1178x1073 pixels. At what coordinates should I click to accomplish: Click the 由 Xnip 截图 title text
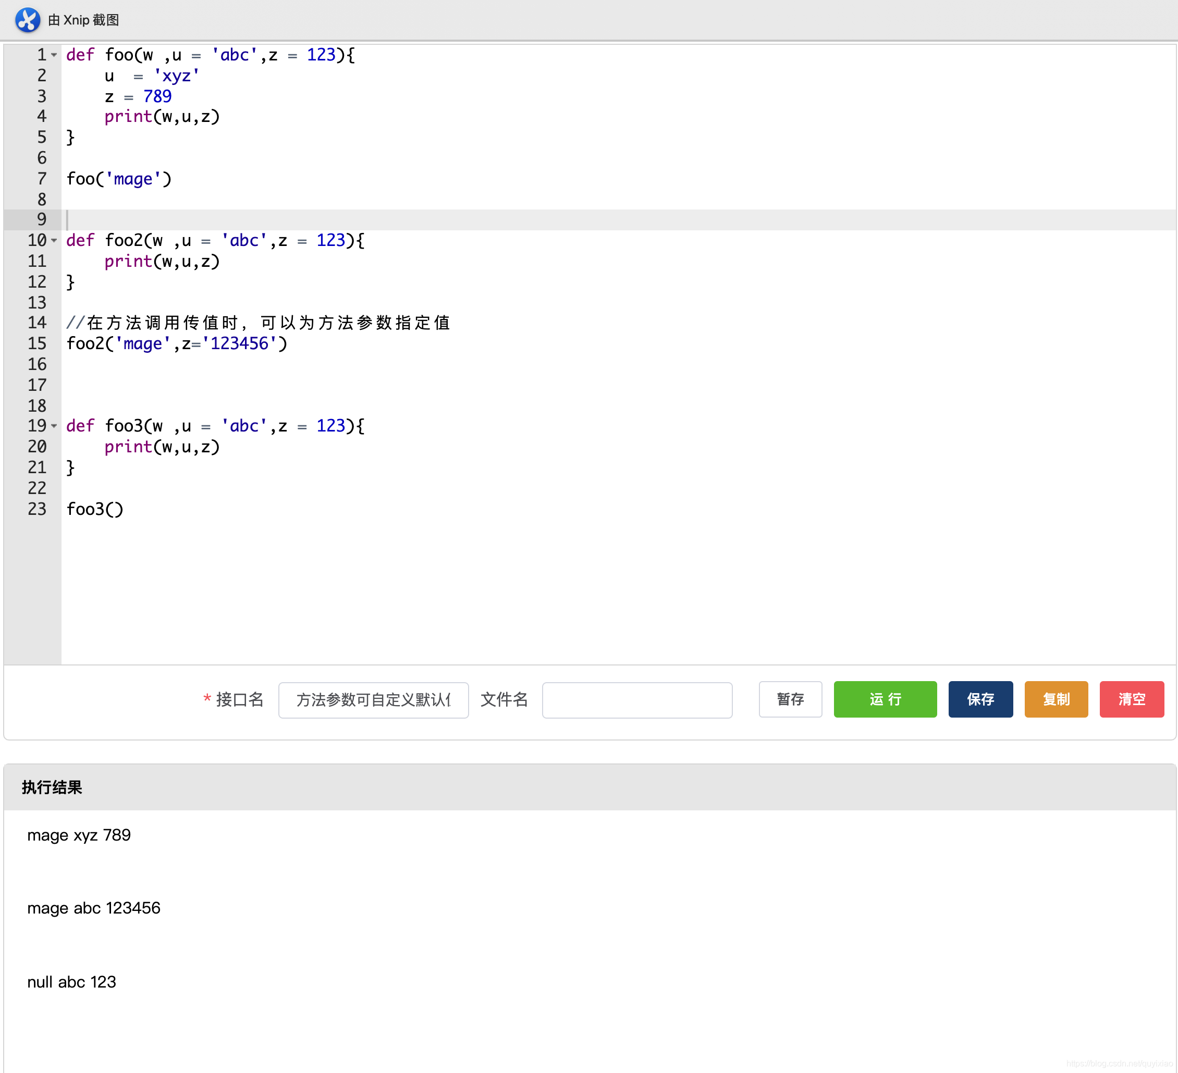pyautogui.click(x=83, y=20)
